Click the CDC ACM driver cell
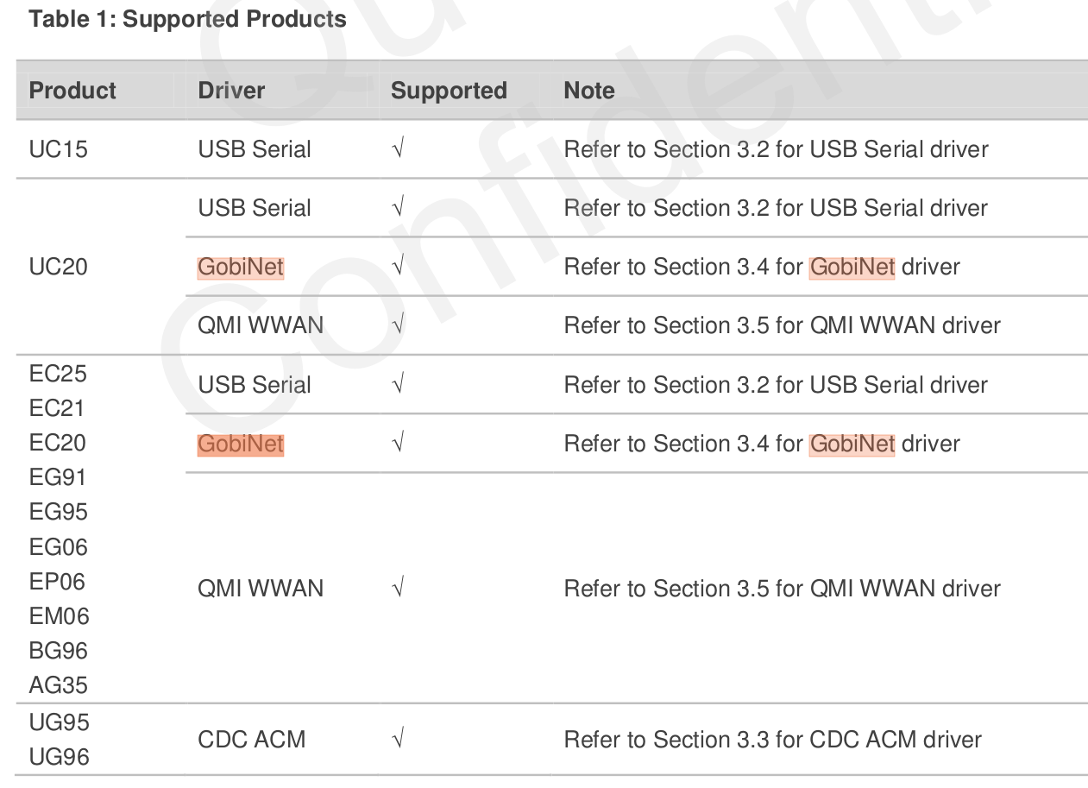The width and height of the screenshot is (1088, 788). coord(252,740)
